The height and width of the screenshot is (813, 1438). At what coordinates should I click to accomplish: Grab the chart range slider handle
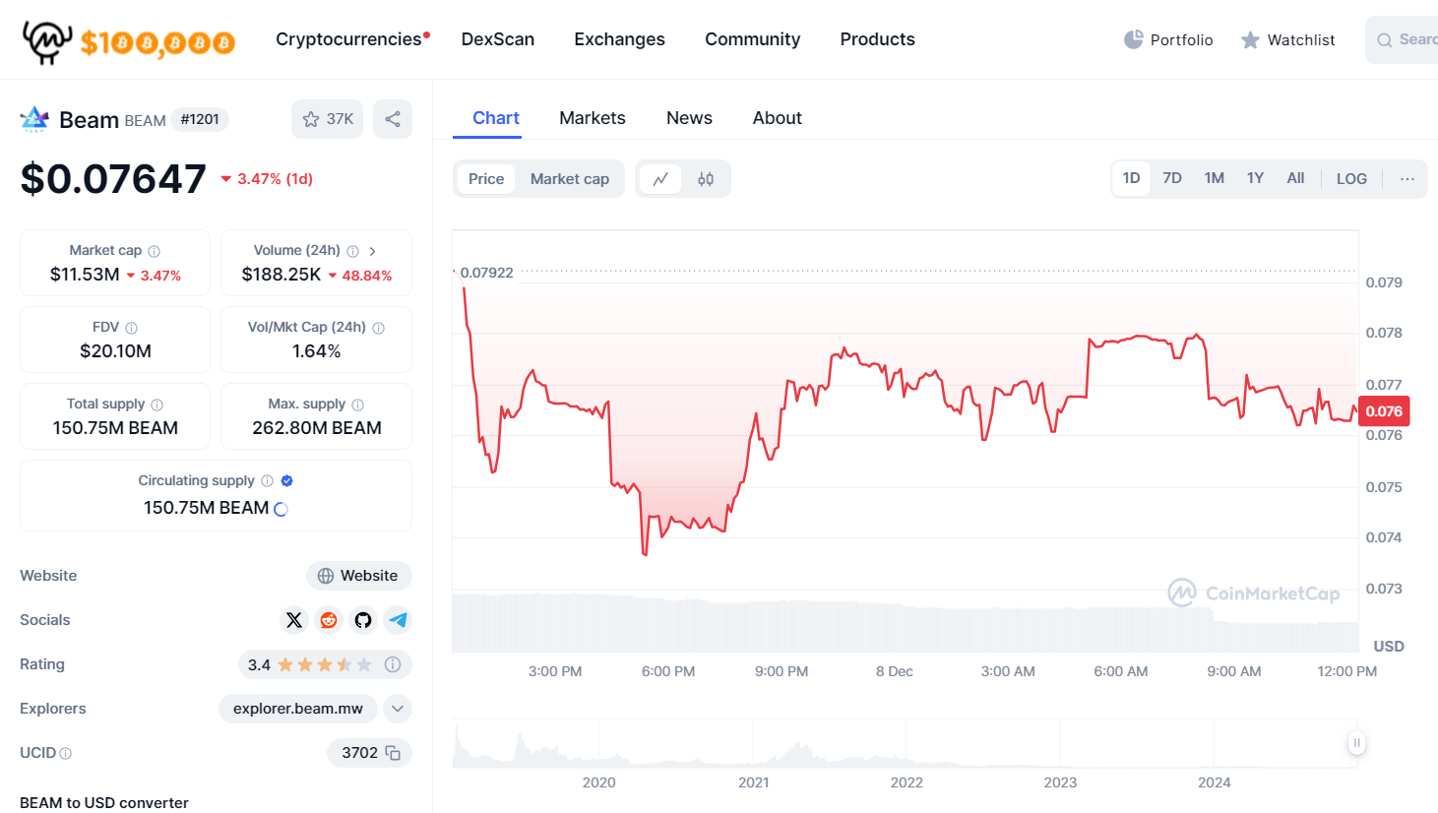pos(1356,743)
